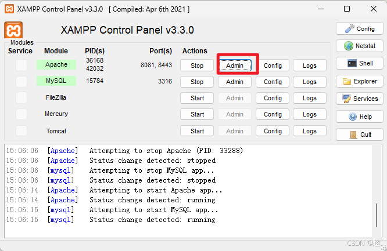The height and width of the screenshot is (251, 387).
Task: Stop the MySQL module
Action: [197, 82]
